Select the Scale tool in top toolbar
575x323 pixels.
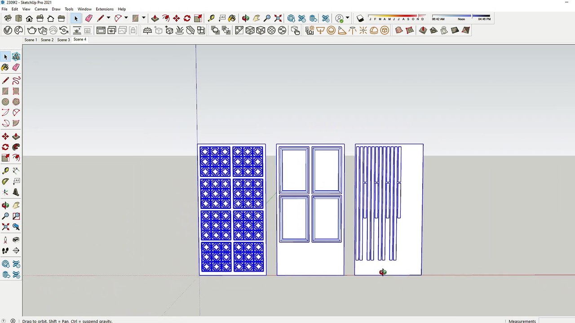click(198, 18)
